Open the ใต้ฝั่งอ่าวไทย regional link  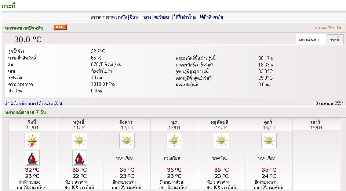[x=185, y=17]
